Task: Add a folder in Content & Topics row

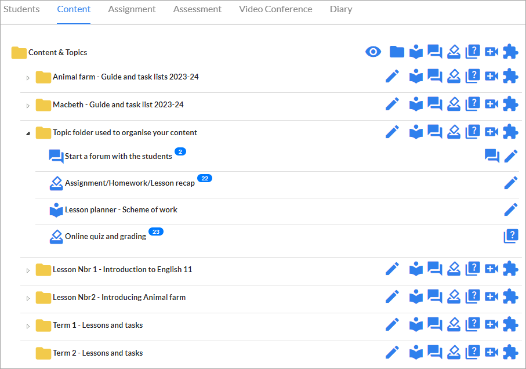Action: pos(397,52)
